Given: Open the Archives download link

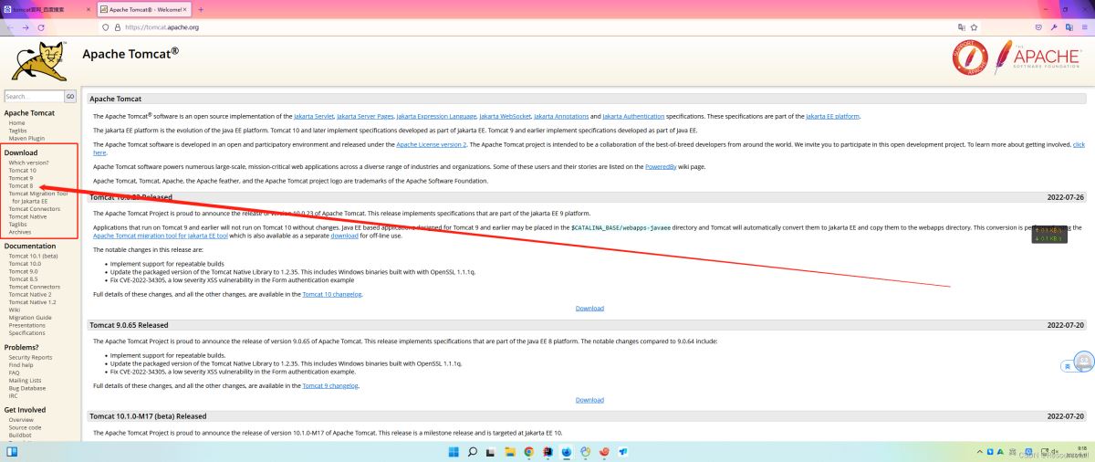Looking at the screenshot, I should click(19, 232).
